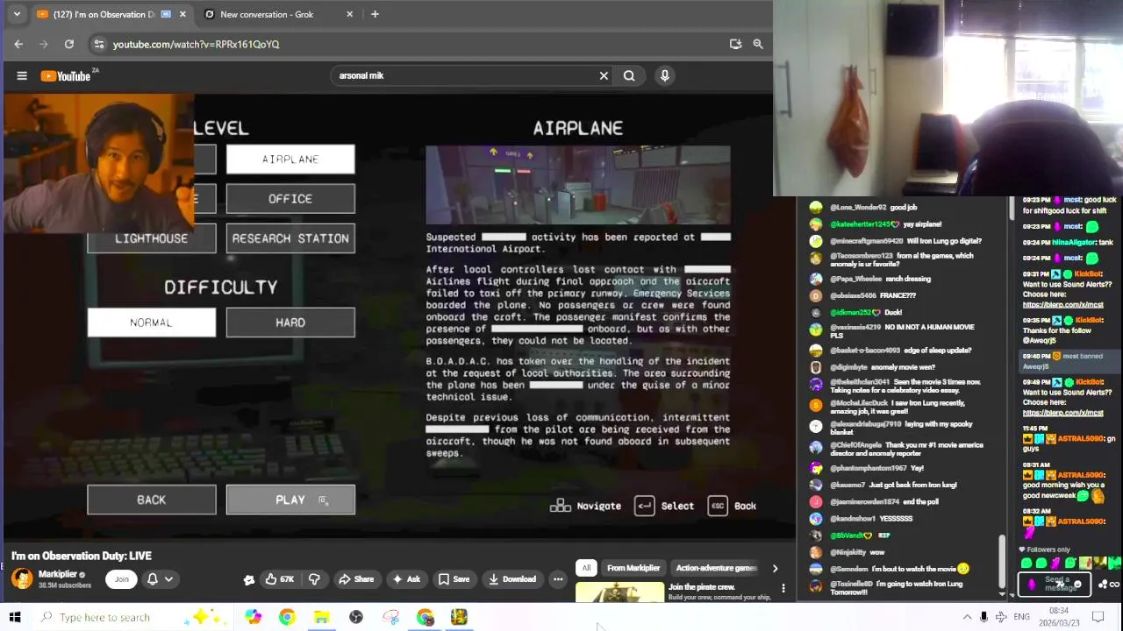This screenshot has width=1123, height=631.
Task: Open ad options three-dot menu
Action: pyautogui.click(x=783, y=588)
